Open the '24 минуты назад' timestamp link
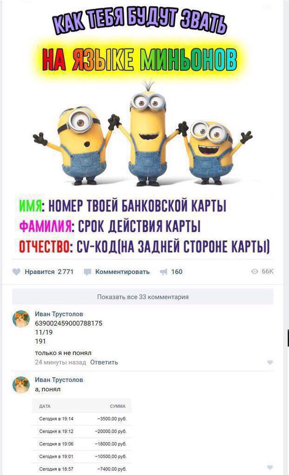This screenshot has width=289, height=475. pos(60,362)
